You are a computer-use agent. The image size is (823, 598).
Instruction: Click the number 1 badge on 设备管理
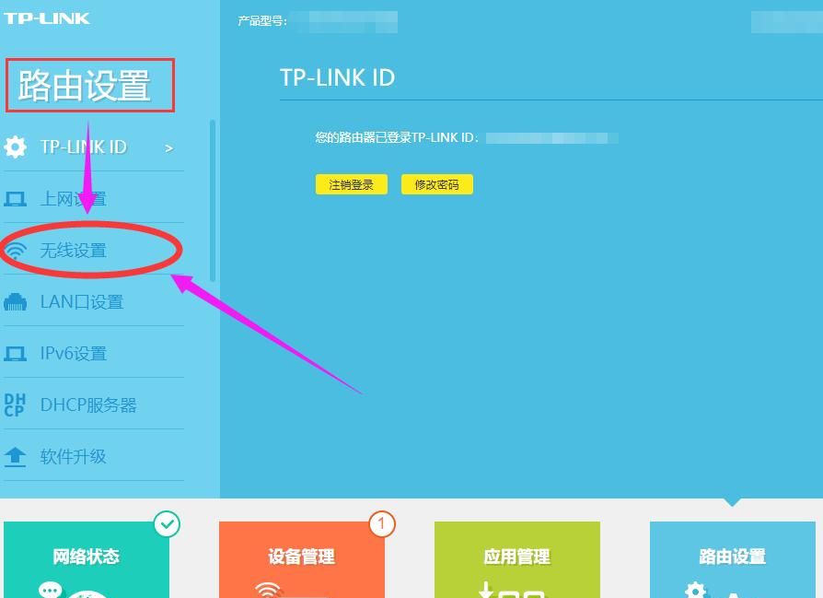point(382,524)
